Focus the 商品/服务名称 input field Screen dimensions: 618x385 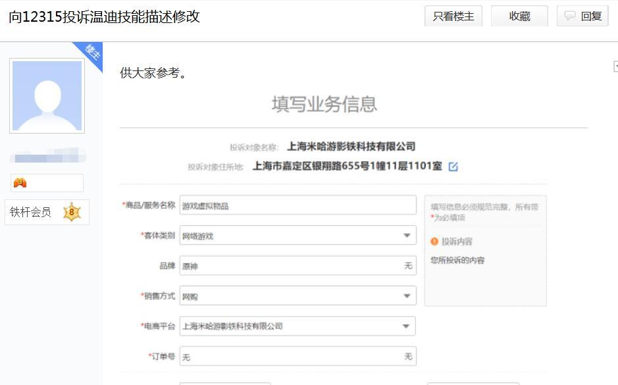pos(298,205)
